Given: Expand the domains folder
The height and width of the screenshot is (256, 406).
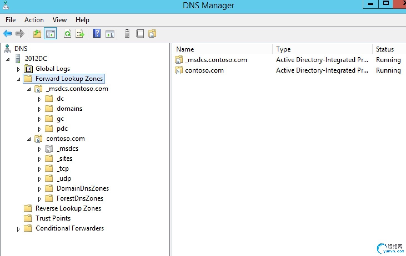Looking at the screenshot, I should click(x=39, y=109).
